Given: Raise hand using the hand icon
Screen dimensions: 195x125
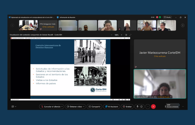Looking at the screenshot, I should coord(138,106).
